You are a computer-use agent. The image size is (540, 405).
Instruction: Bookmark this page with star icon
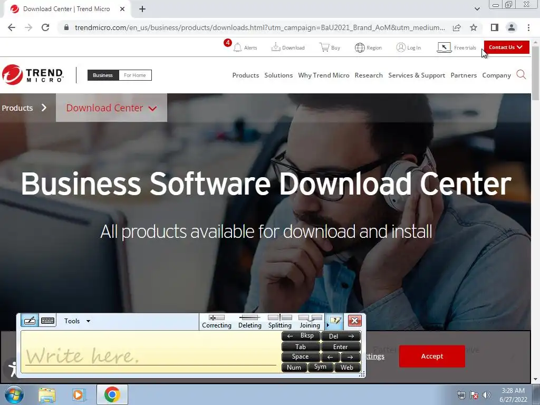click(474, 27)
